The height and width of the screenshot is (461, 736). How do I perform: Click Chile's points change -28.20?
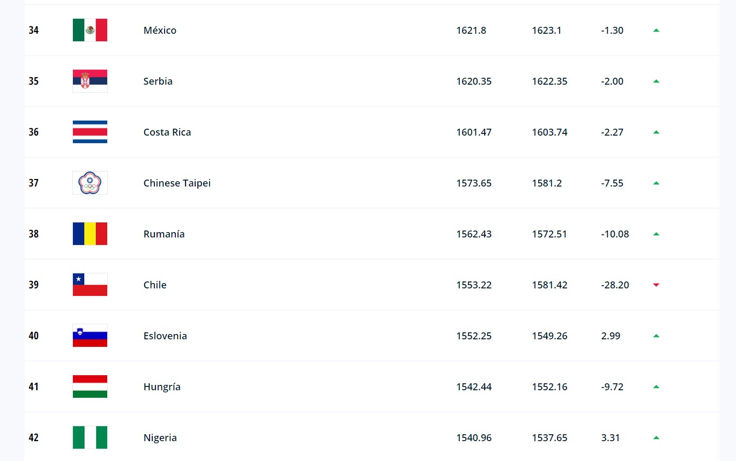pos(615,285)
